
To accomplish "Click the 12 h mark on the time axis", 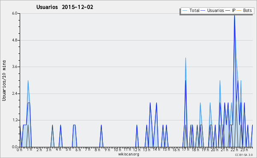I will tap(137, 149).
